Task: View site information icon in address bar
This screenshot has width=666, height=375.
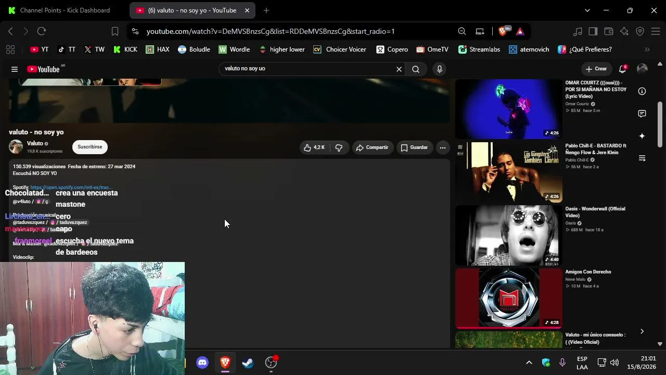Action: 135,31
